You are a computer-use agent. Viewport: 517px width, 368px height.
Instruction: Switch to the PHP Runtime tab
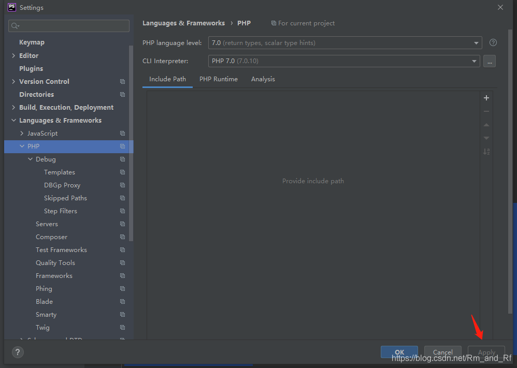point(219,79)
